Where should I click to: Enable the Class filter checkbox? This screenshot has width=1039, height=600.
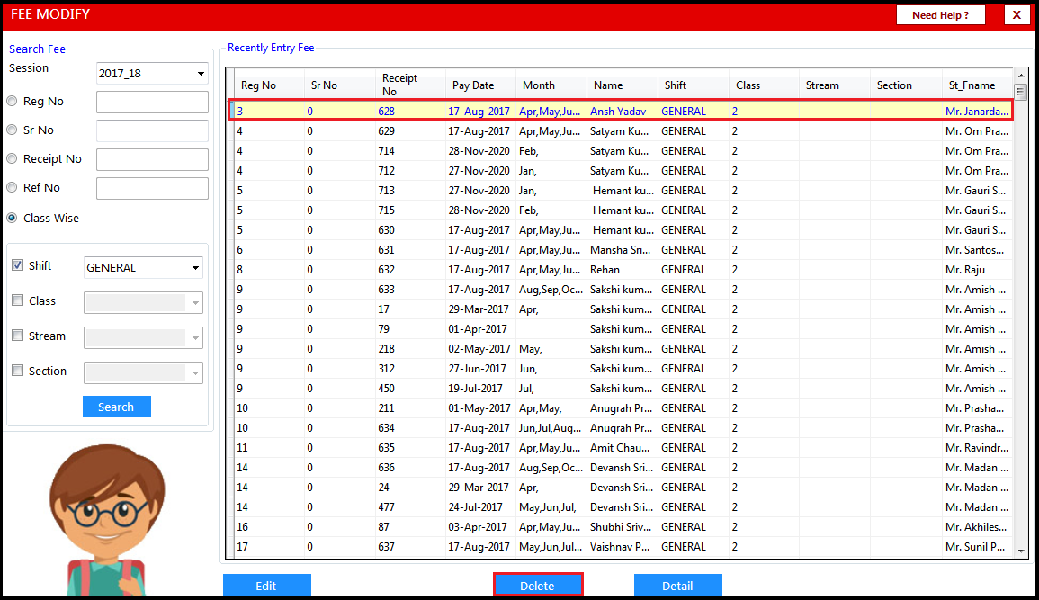(18, 300)
